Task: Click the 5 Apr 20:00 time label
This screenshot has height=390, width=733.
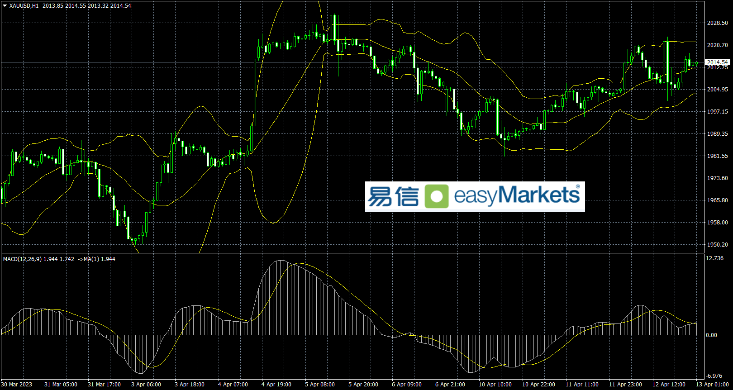Action: click(363, 385)
